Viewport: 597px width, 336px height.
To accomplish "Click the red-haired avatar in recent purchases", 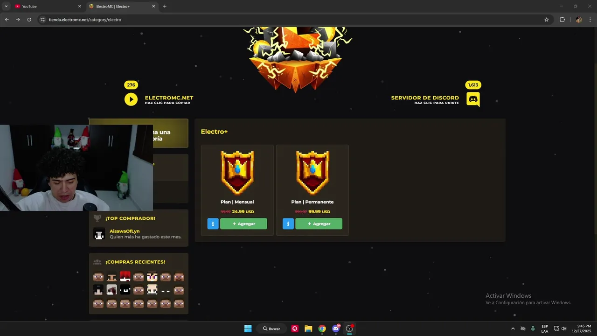I will [125, 276].
